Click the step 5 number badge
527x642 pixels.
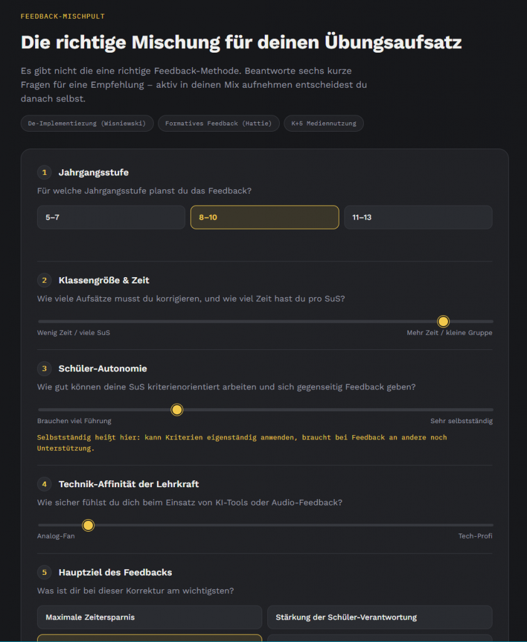[x=45, y=572]
